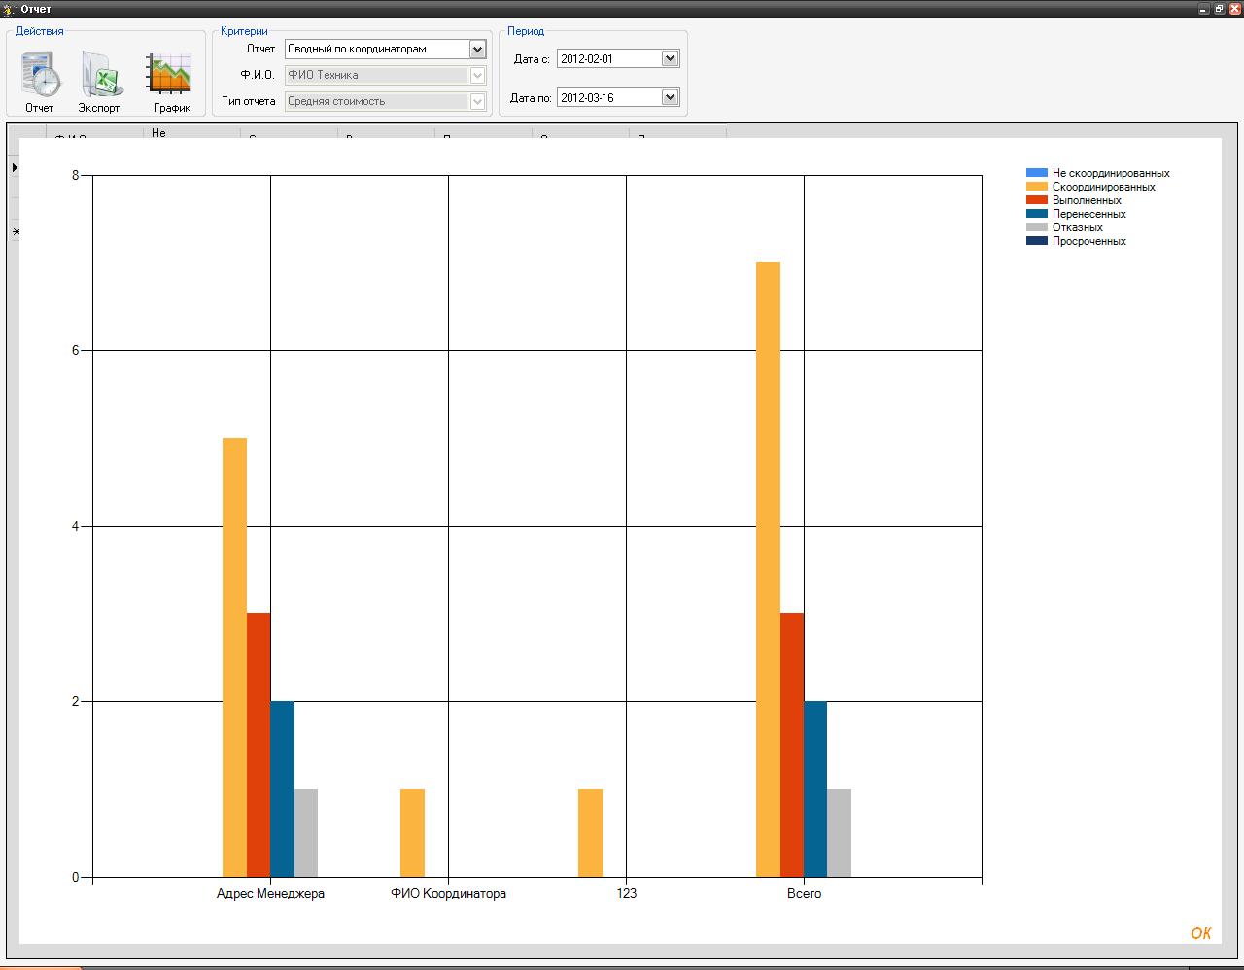Click the 'Тип отчета' field label

tap(249, 101)
